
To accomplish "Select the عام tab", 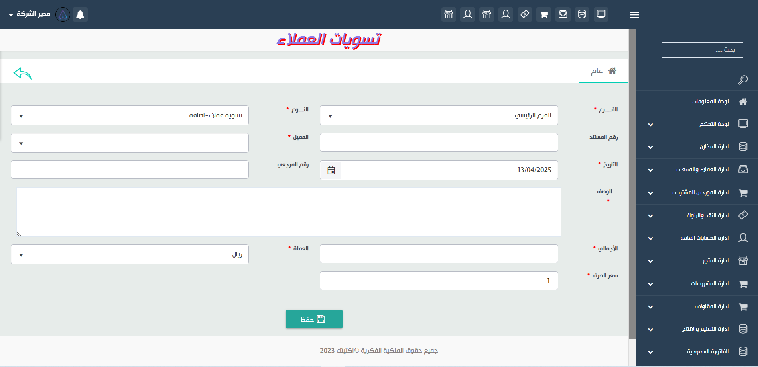I will point(603,71).
